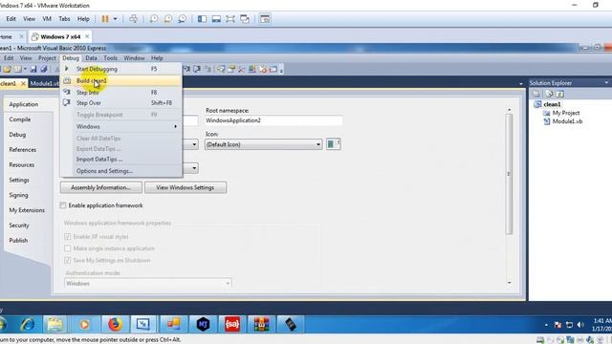Viewport: 612px width, 344px height.
Task: Toggle Make single instance application checkbox
Action: pos(68,248)
